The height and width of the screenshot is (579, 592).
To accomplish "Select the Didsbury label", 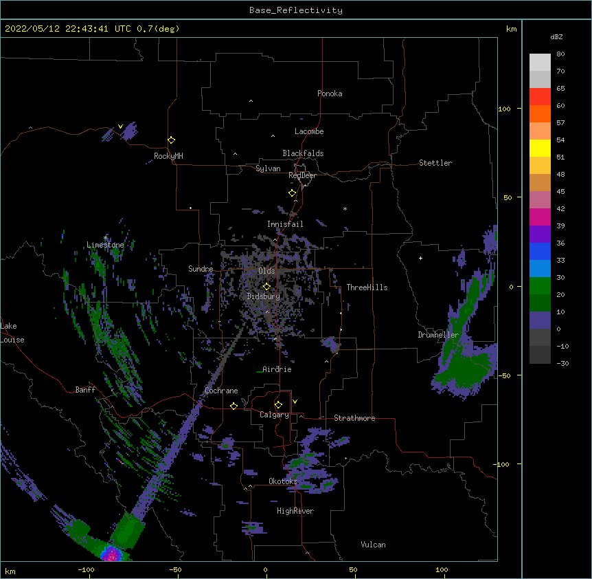I will pos(264,296).
